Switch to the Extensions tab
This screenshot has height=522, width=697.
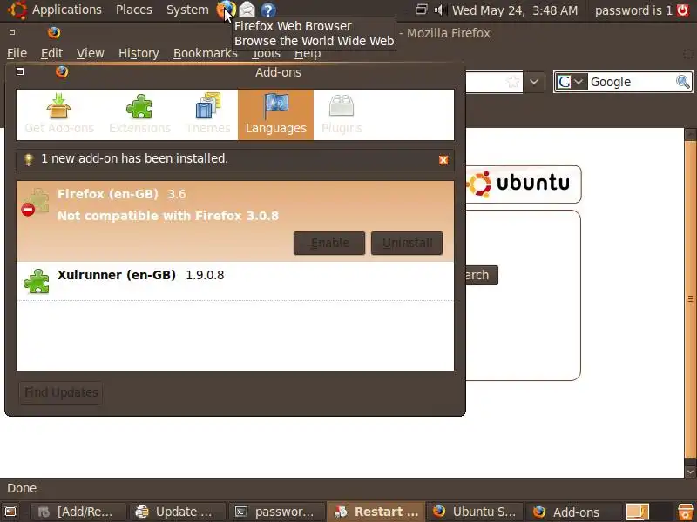click(139, 115)
